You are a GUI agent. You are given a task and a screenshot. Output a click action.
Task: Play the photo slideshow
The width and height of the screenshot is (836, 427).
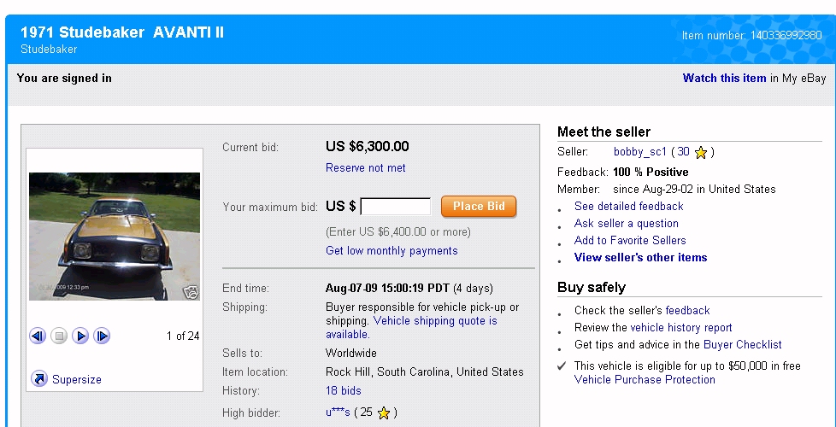(80, 336)
